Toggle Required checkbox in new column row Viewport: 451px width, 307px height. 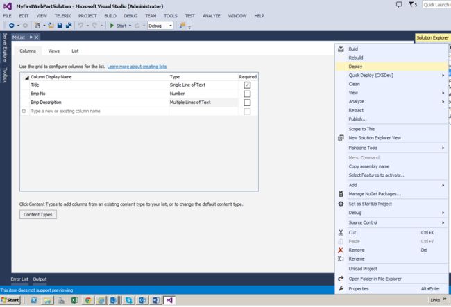(x=247, y=112)
